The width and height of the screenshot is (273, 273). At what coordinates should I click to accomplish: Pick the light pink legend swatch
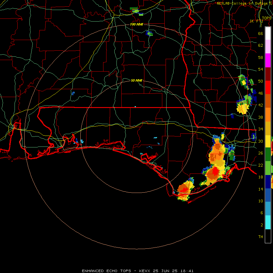[268, 46]
